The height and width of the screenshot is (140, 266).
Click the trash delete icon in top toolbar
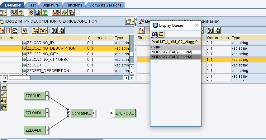point(21,12)
